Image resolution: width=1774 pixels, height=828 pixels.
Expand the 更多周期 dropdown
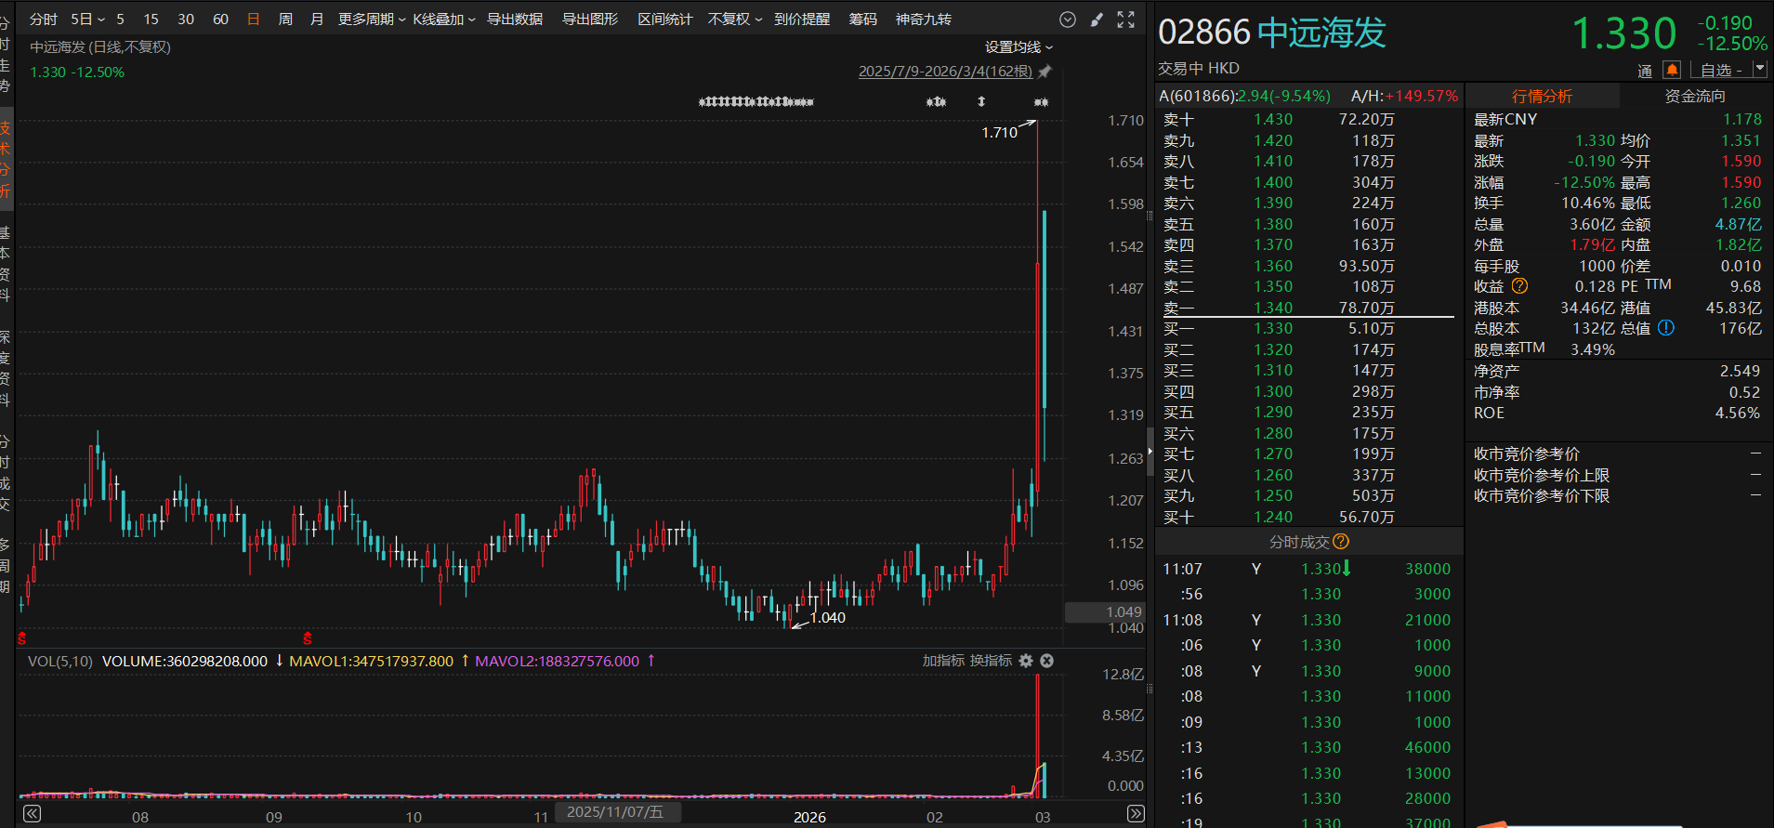tap(372, 20)
